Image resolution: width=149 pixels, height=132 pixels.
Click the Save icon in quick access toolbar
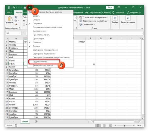point(9,8)
